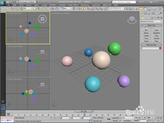The width and height of the screenshot is (164, 123).
Task: Click the ViewCube in Perspective viewport
Action: click(x=132, y=20)
